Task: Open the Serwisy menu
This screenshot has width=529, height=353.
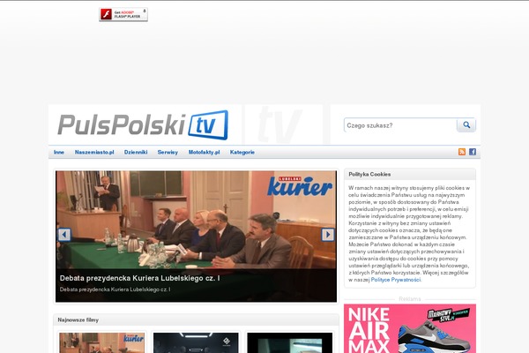Action: [x=168, y=153]
